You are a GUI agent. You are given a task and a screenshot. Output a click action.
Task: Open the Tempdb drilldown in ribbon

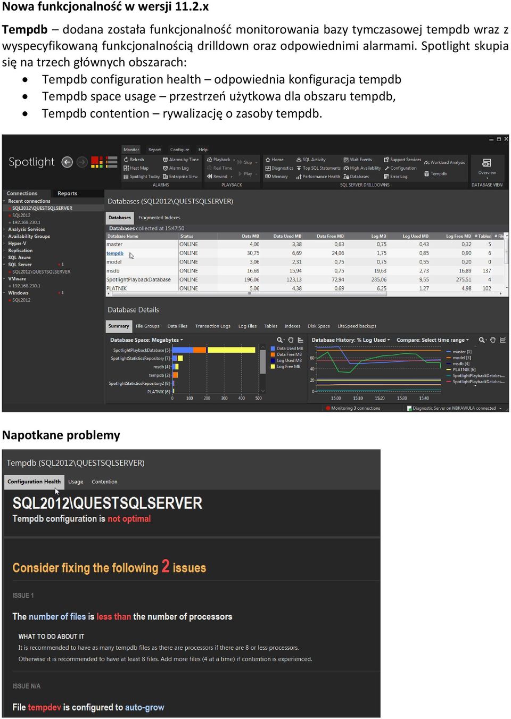[435, 173]
